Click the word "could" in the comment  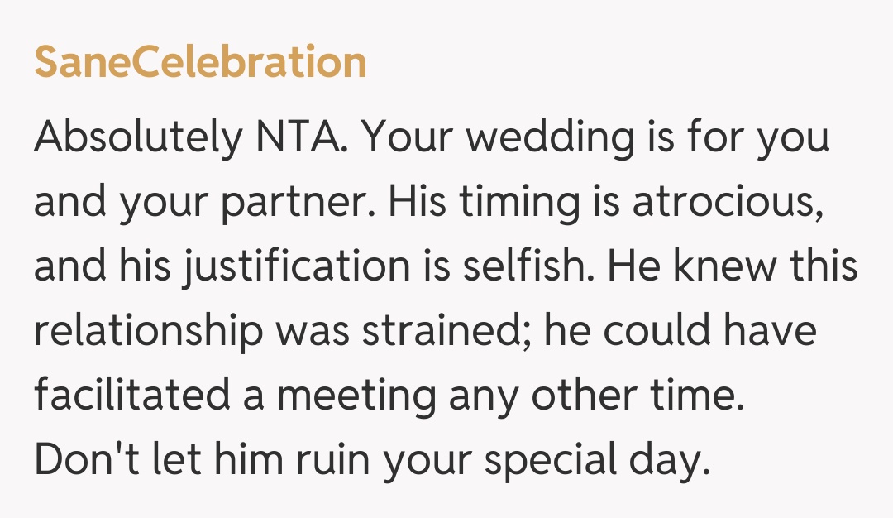[657, 332]
